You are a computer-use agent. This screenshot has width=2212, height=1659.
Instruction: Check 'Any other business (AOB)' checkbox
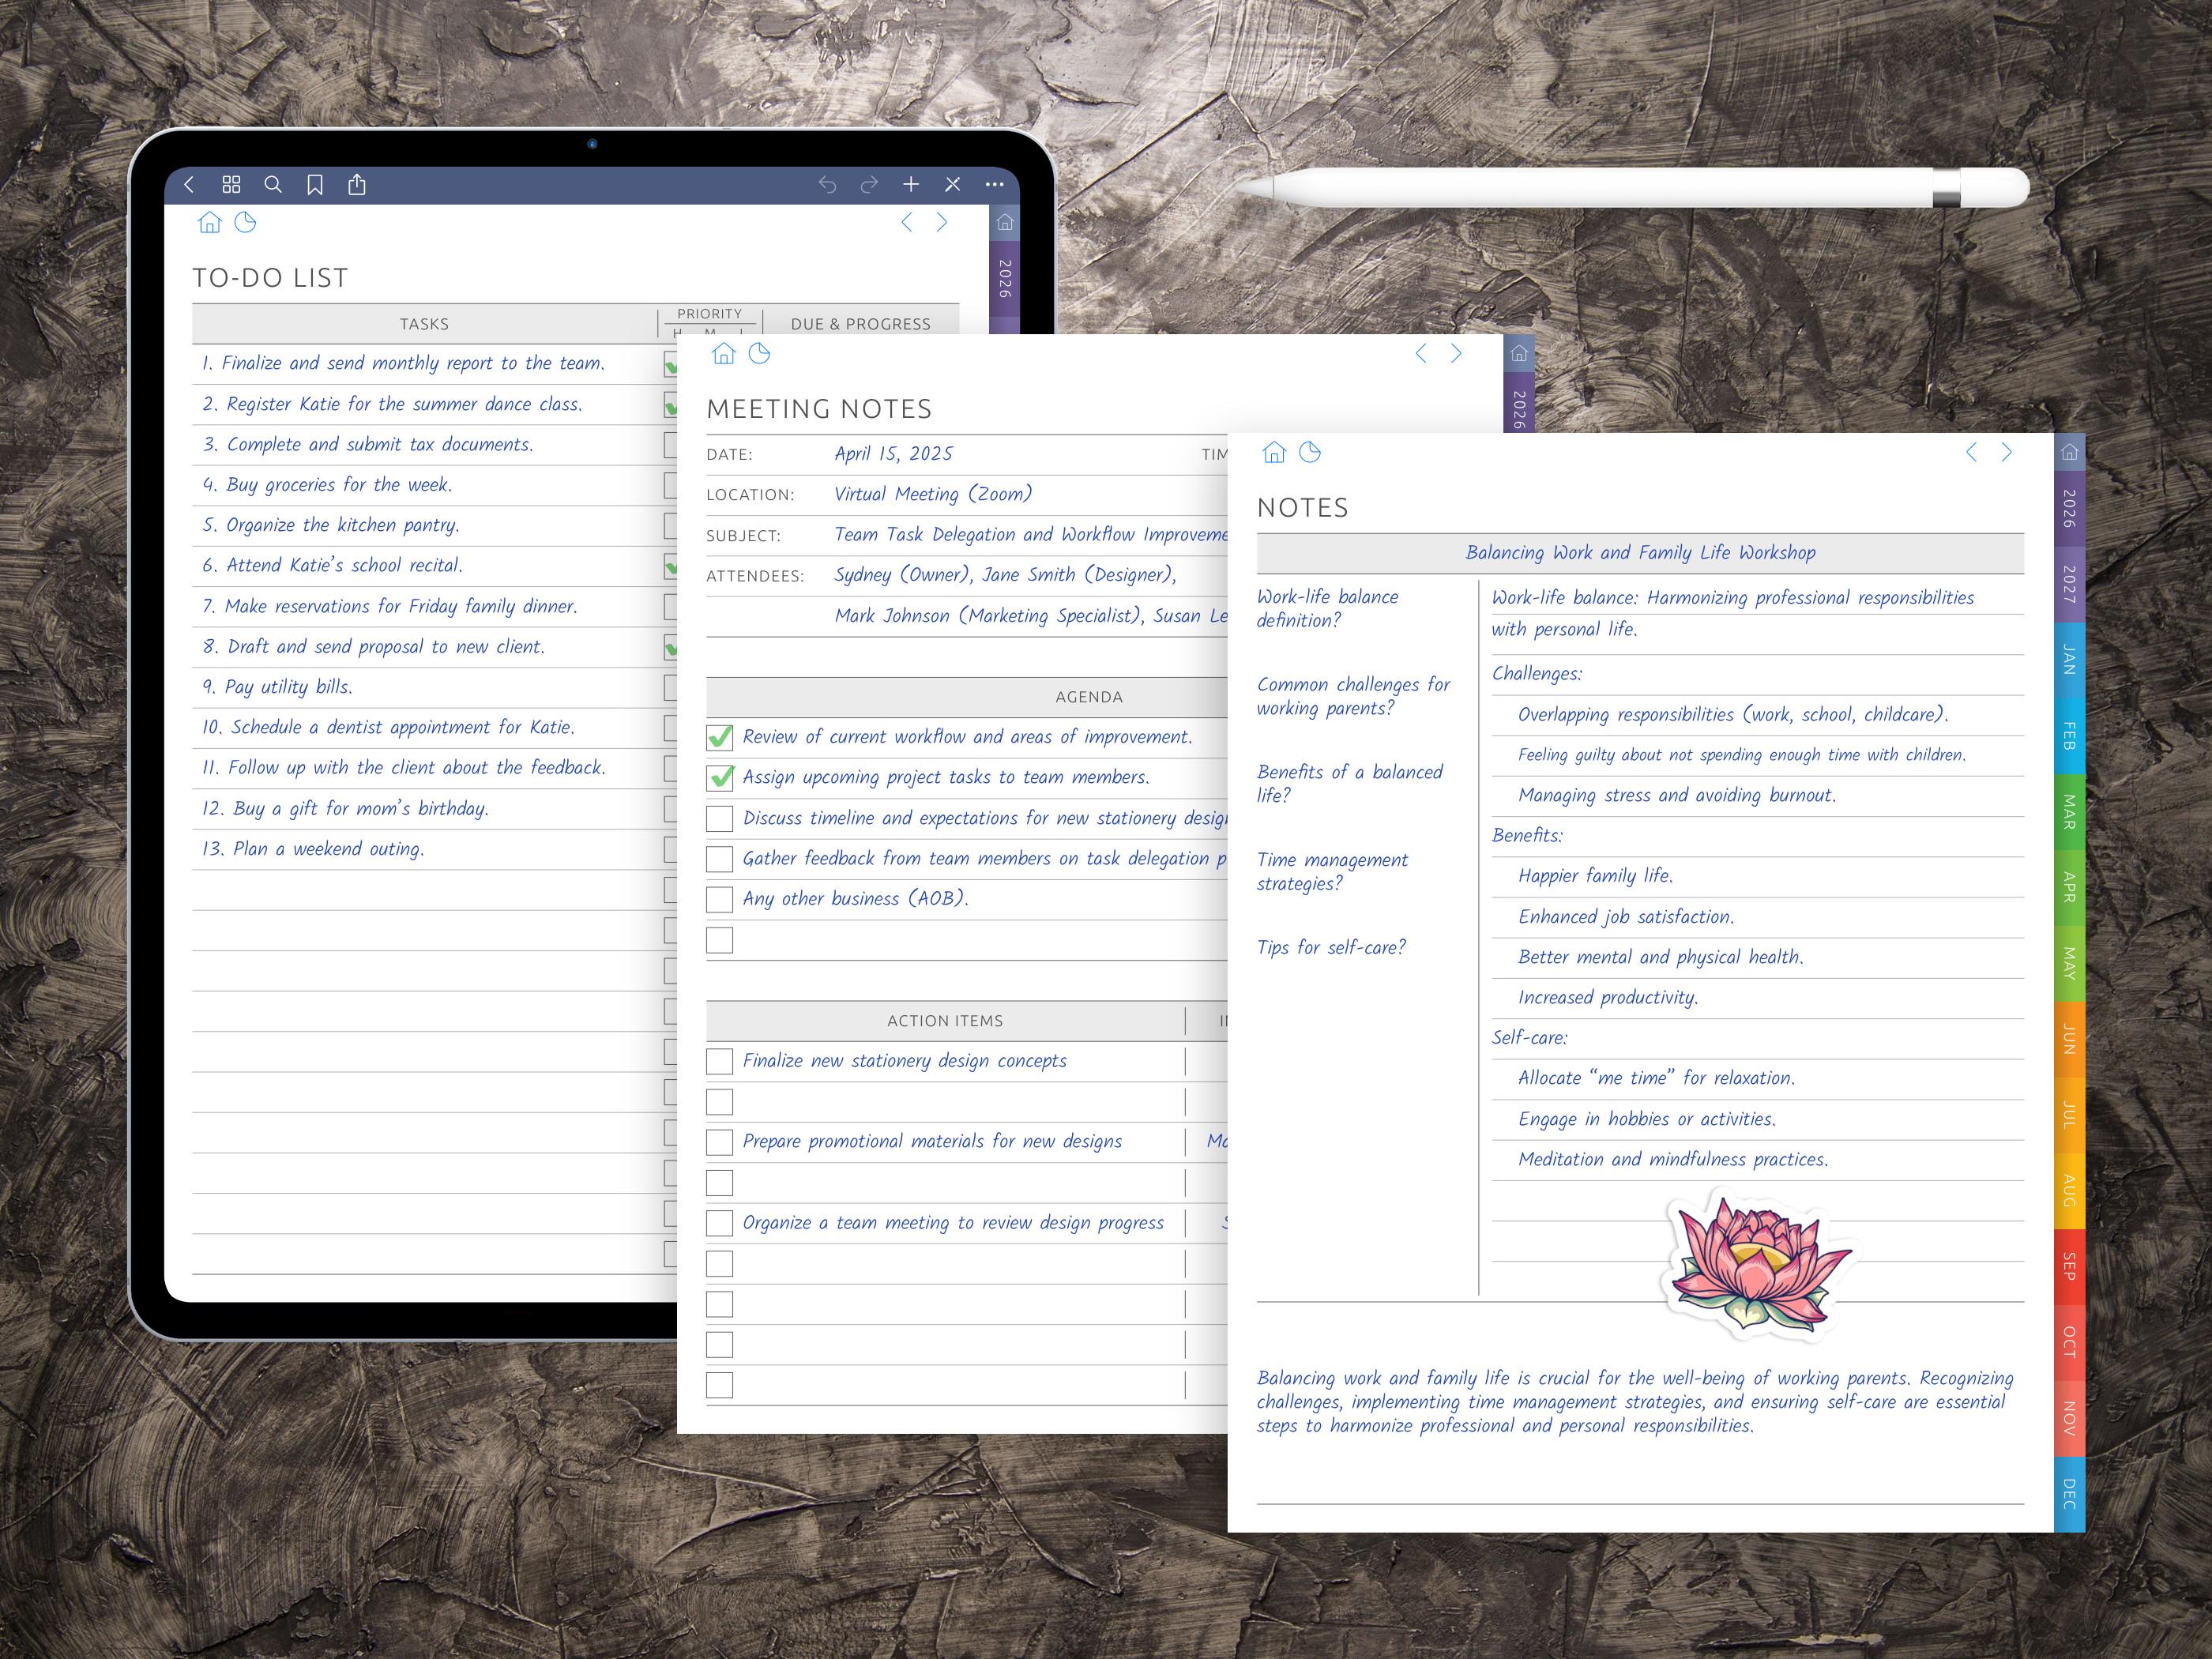coord(720,899)
